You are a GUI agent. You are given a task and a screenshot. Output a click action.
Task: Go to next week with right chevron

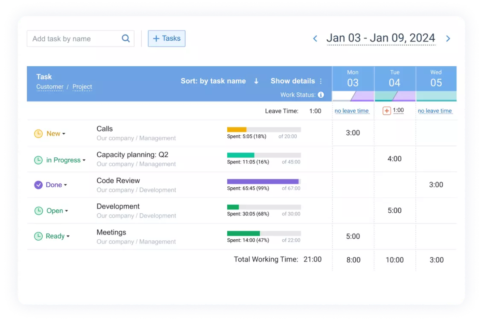click(448, 38)
